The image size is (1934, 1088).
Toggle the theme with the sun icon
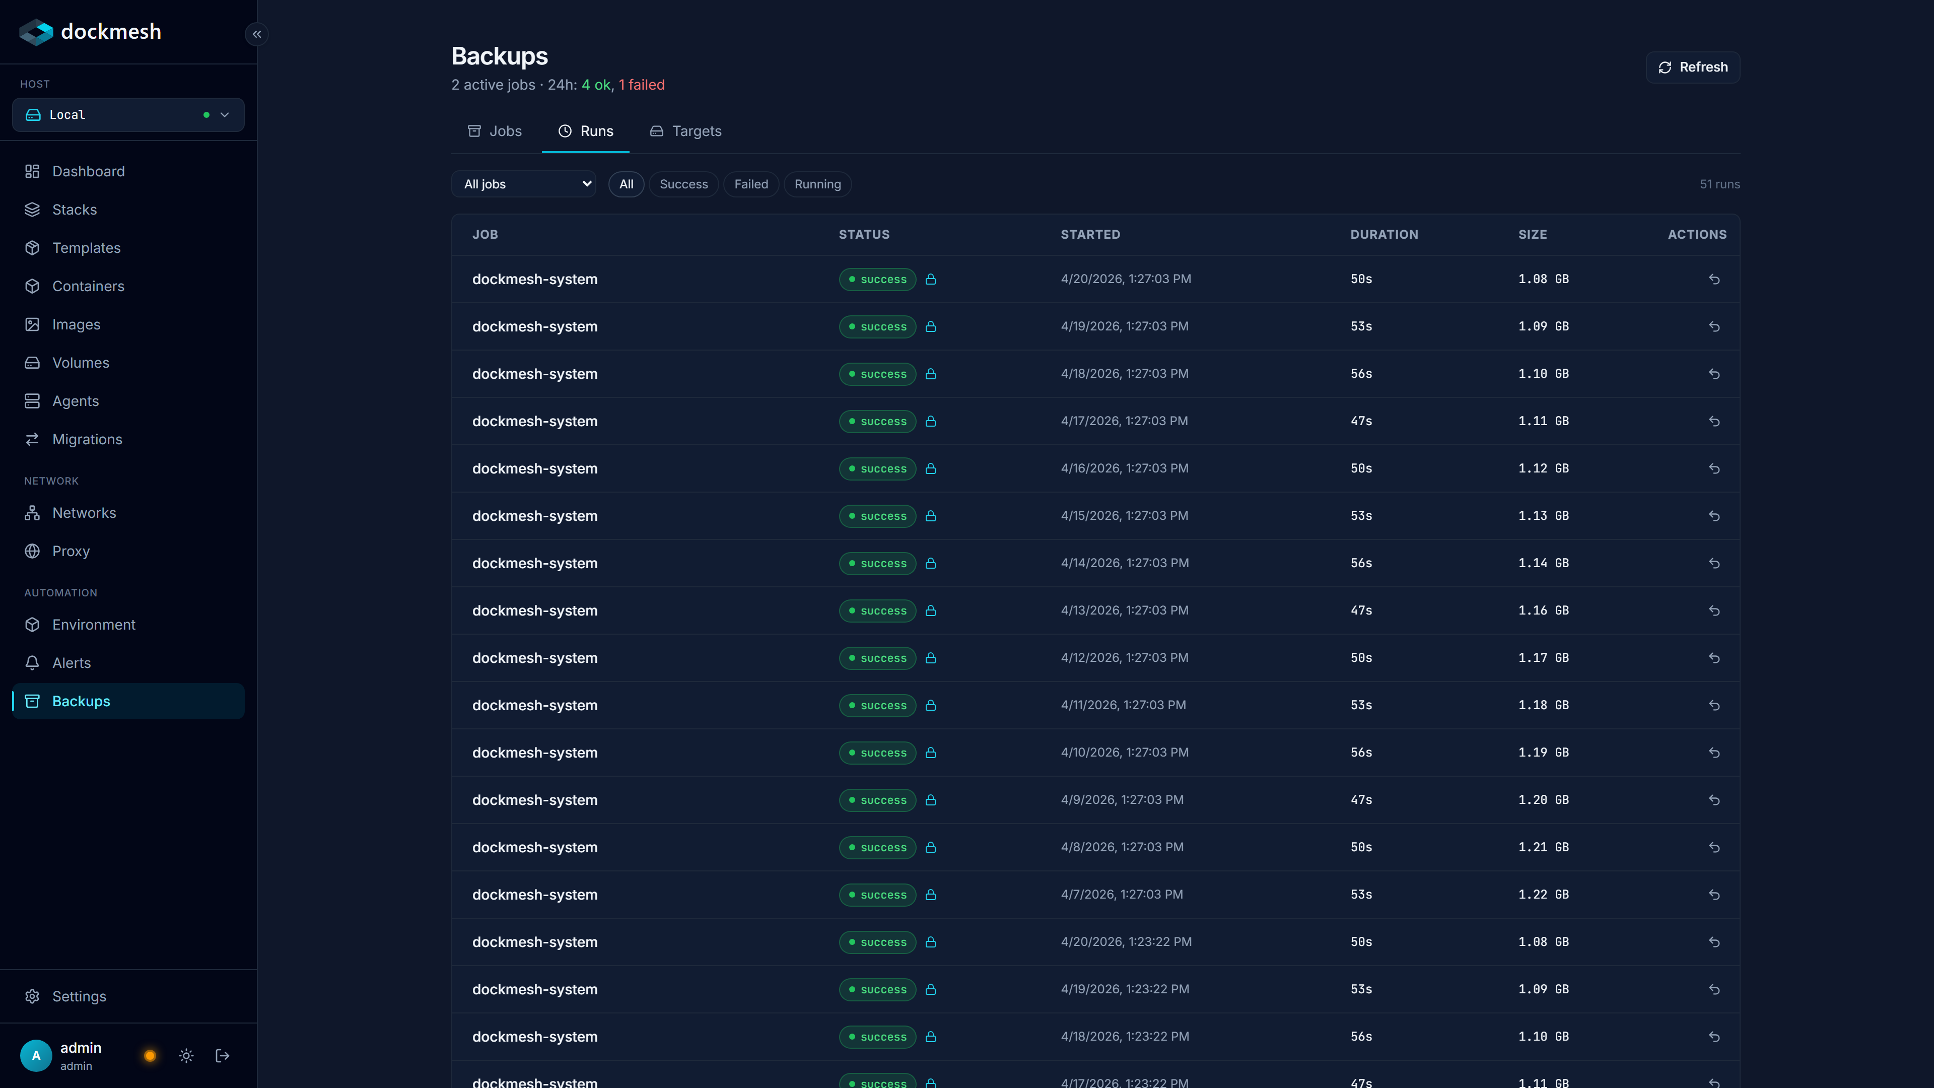pos(185,1055)
